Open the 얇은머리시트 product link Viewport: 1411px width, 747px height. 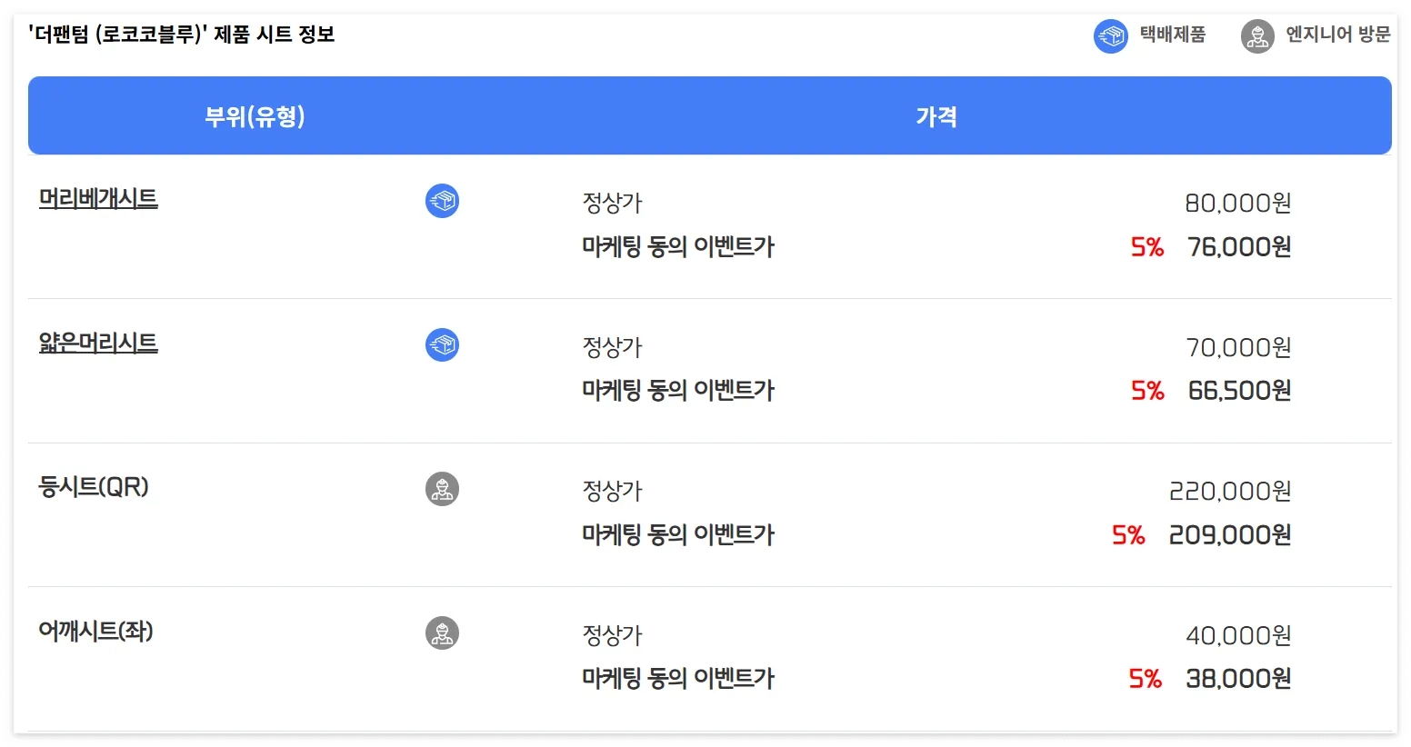[x=97, y=344]
